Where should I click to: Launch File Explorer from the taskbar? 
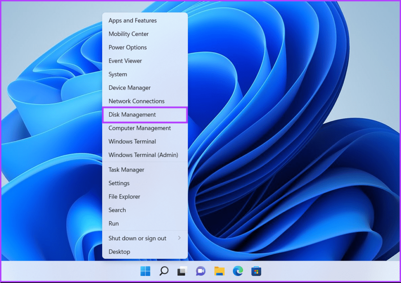pyautogui.click(x=219, y=271)
